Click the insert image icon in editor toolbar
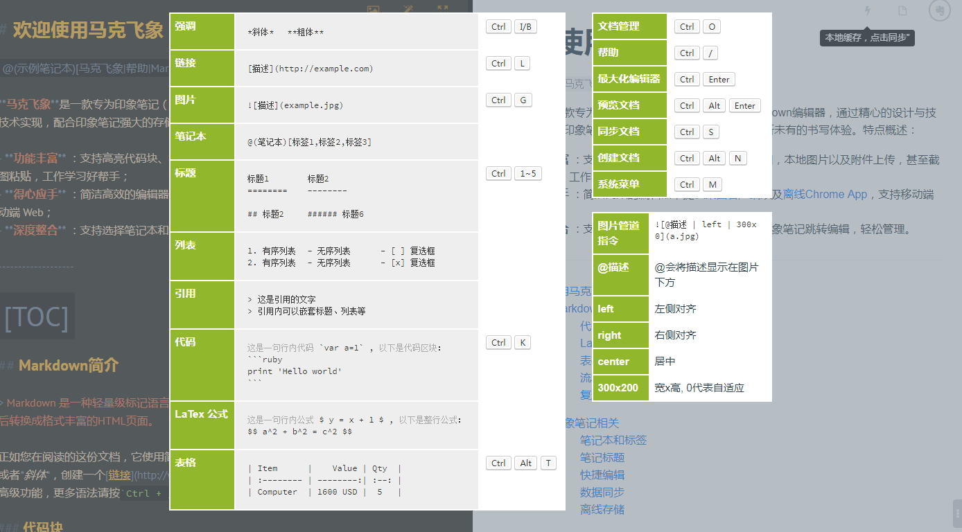This screenshot has width=962, height=532. pos(373,10)
